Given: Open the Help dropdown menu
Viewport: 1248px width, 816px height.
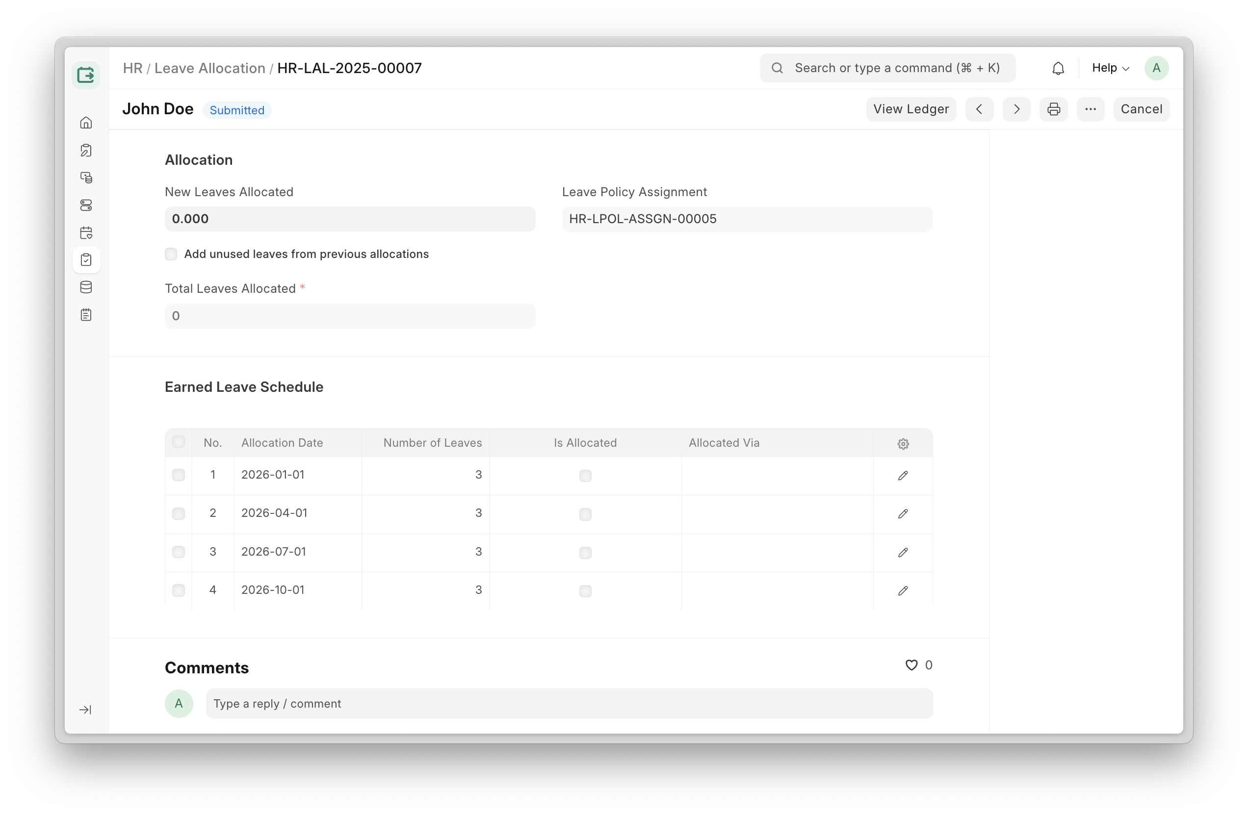Looking at the screenshot, I should 1110,68.
